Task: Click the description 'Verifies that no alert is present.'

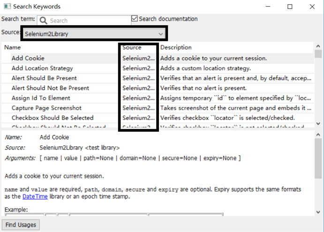Action: pyautogui.click(x=203, y=88)
